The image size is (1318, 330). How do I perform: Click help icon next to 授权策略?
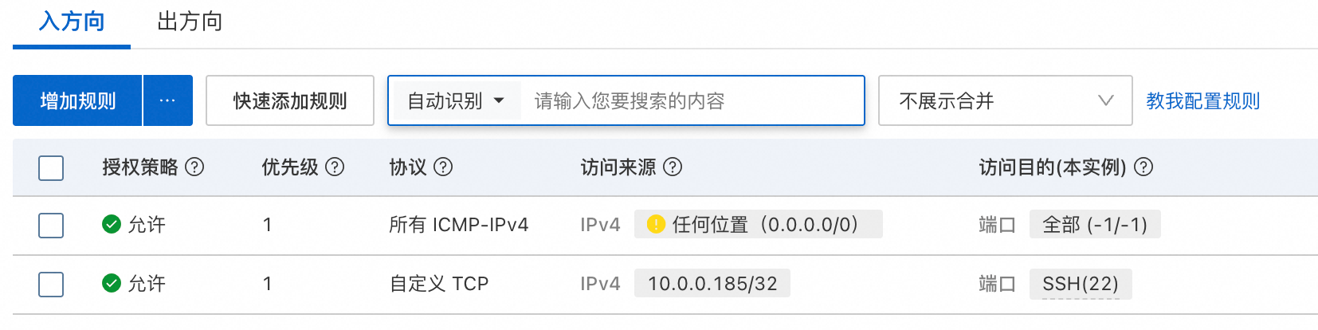(194, 167)
